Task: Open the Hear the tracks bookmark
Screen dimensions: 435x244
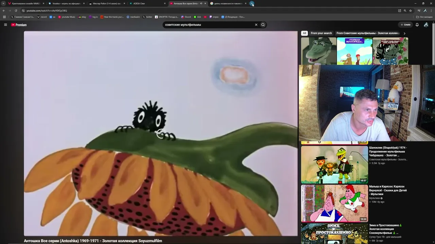Action: [112, 17]
